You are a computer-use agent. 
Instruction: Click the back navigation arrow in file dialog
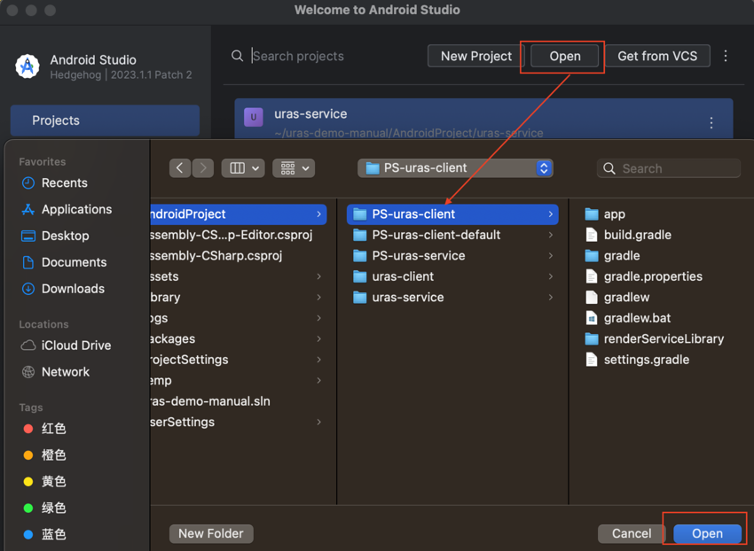point(180,168)
